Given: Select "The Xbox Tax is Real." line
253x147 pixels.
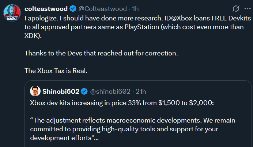Looking at the screenshot, I should (56, 71).
